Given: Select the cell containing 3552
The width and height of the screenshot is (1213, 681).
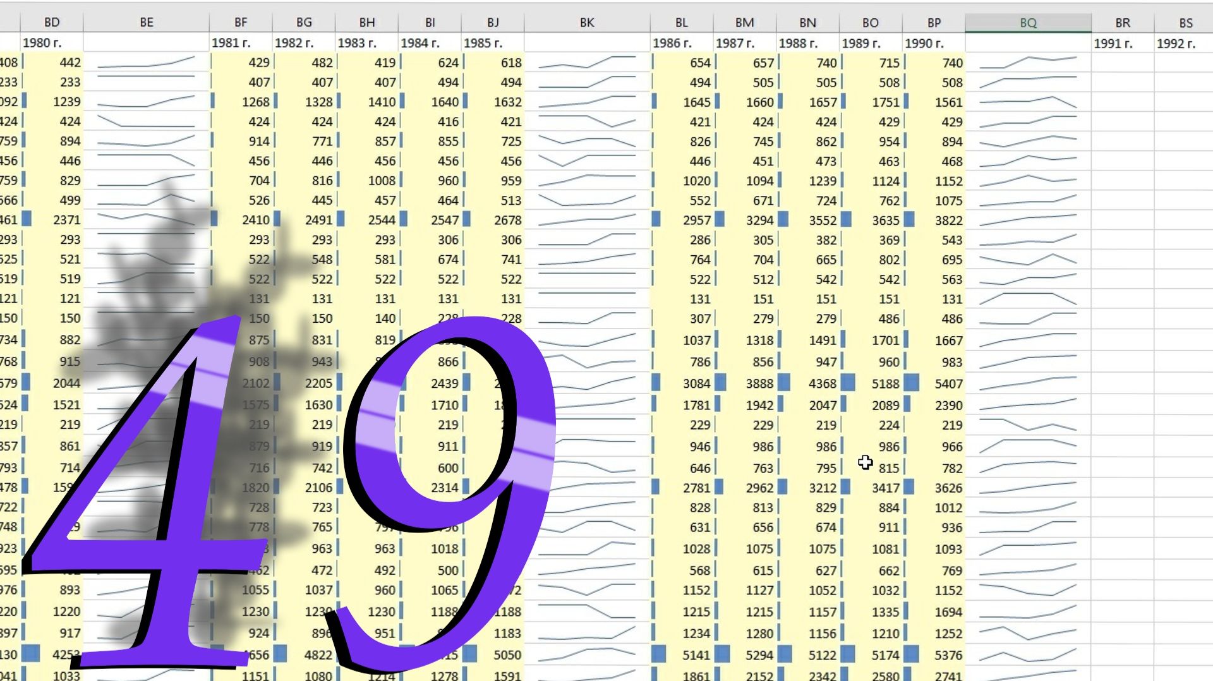Looking at the screenshot, I should pyautogui.click(x=807, y=220).
